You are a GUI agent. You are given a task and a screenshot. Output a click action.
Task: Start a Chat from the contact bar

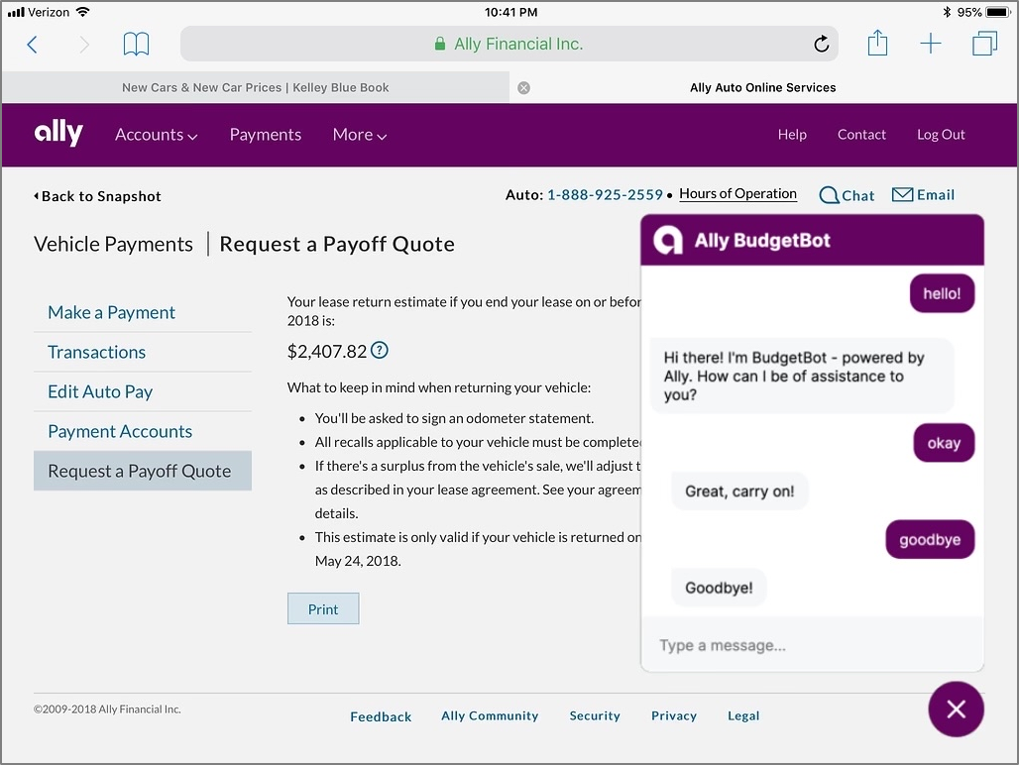tap(847, 195)
